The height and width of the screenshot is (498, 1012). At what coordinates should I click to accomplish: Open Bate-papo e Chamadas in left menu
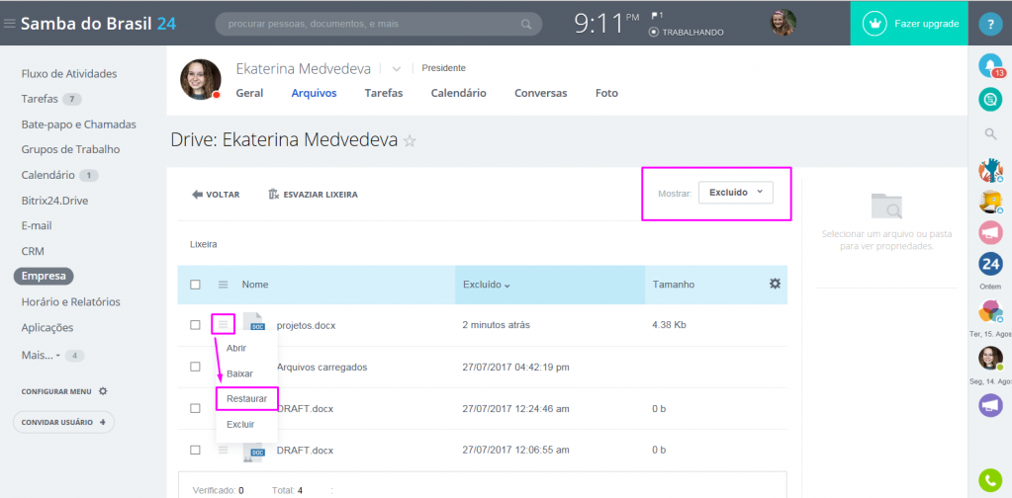(79, 124)
